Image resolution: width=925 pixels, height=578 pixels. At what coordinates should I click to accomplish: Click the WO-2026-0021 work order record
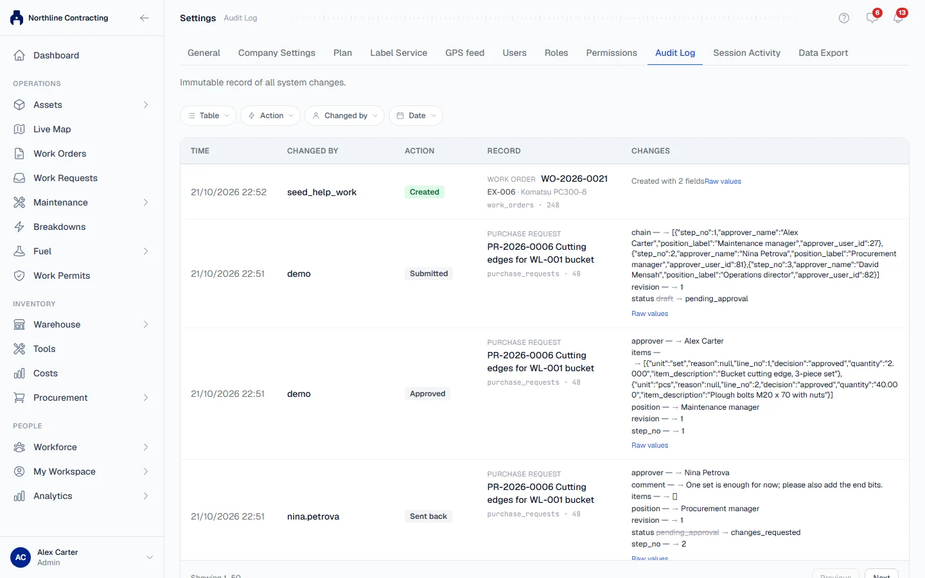574,179
